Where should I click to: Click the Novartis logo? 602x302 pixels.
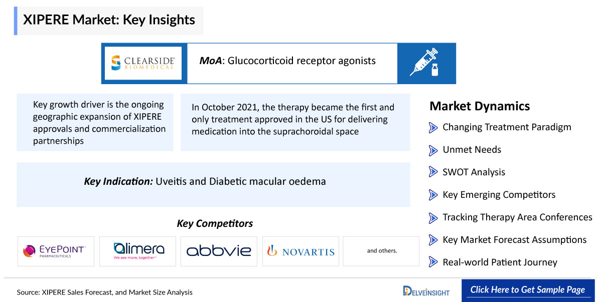pos(301,251)
